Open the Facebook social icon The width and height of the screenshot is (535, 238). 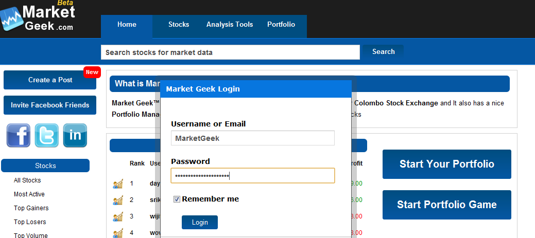pyautogui.click(x=19, y=135)
